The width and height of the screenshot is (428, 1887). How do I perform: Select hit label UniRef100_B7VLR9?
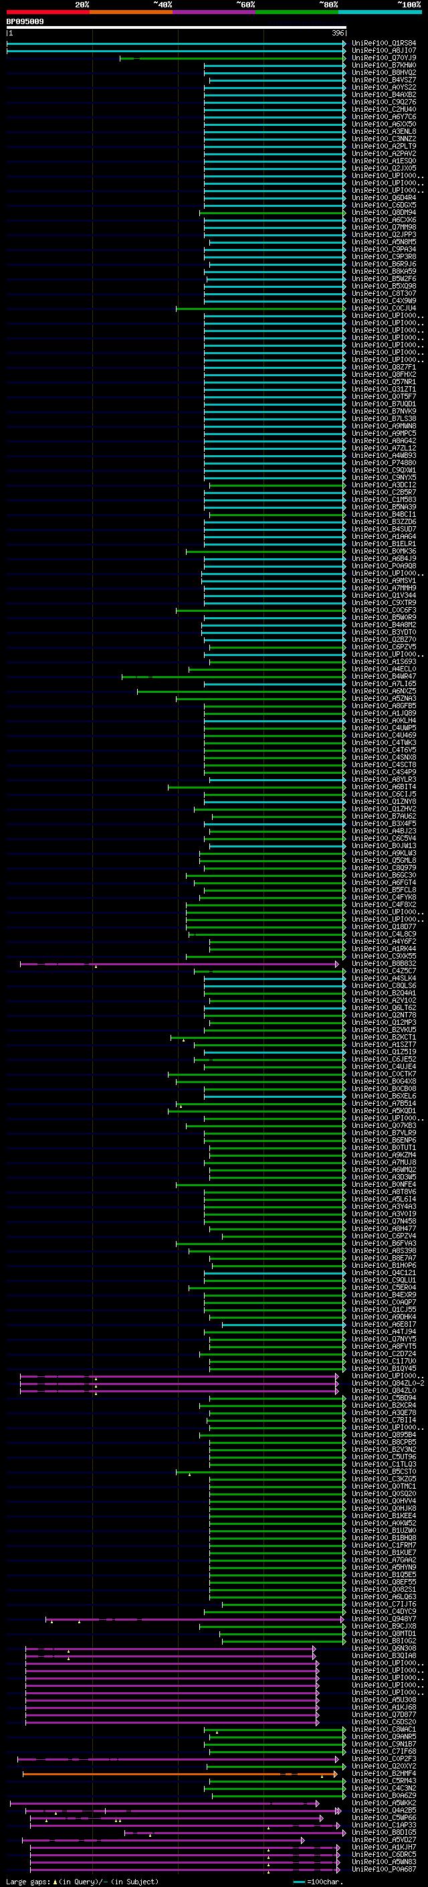tap(384, 1133)
